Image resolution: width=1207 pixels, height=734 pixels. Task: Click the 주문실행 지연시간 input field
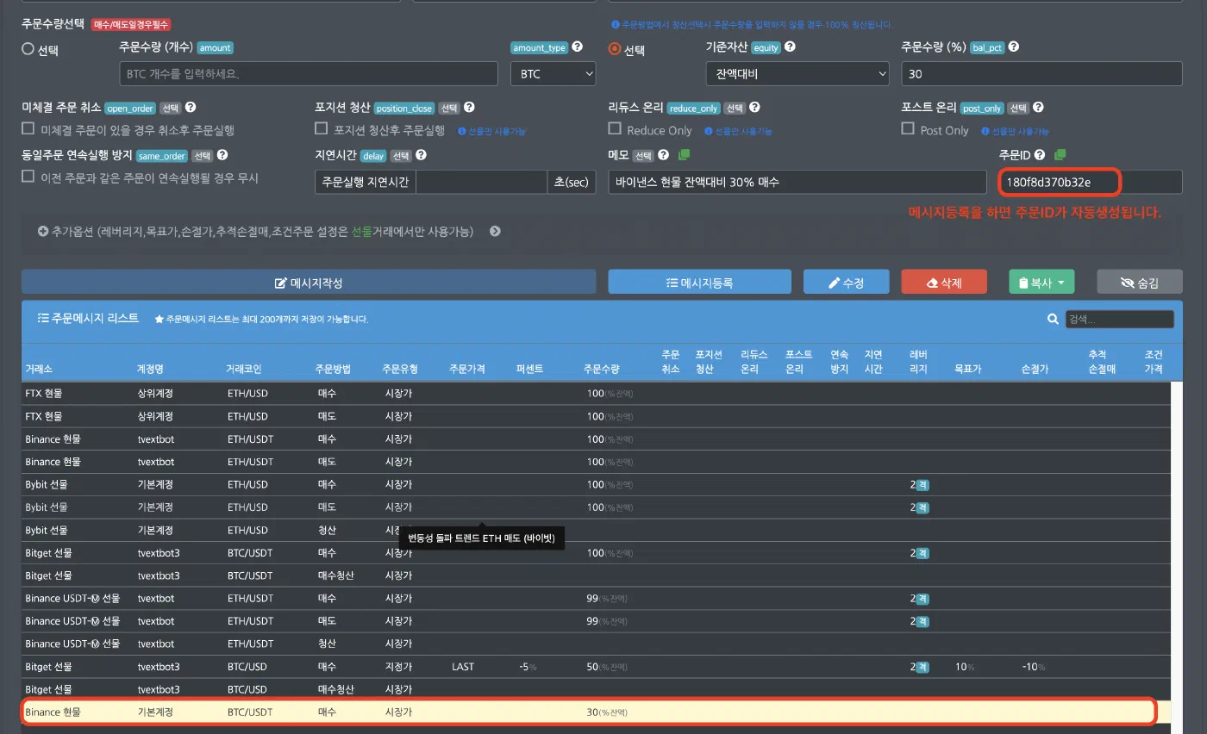(481, 182)
